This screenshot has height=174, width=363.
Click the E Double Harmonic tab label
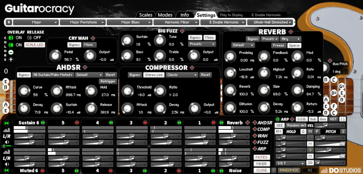click(266, 15)
